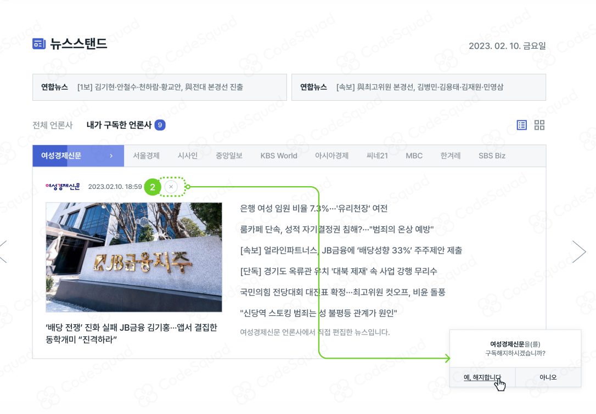This screenshot has width=596, height=414.
Task: Switch to grid view icon
Action: 539,125
